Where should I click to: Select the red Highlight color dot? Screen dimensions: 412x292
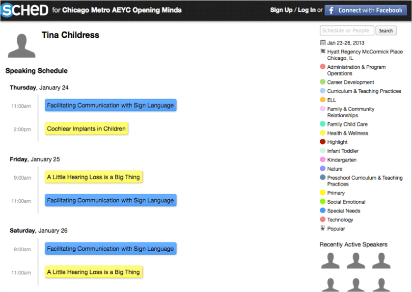(323, 142)
